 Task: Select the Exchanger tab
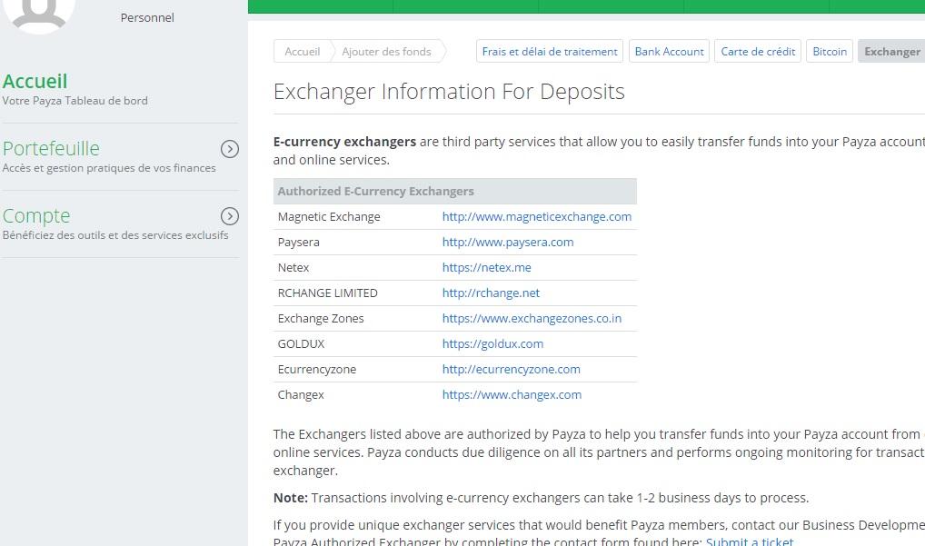point(891,51)
